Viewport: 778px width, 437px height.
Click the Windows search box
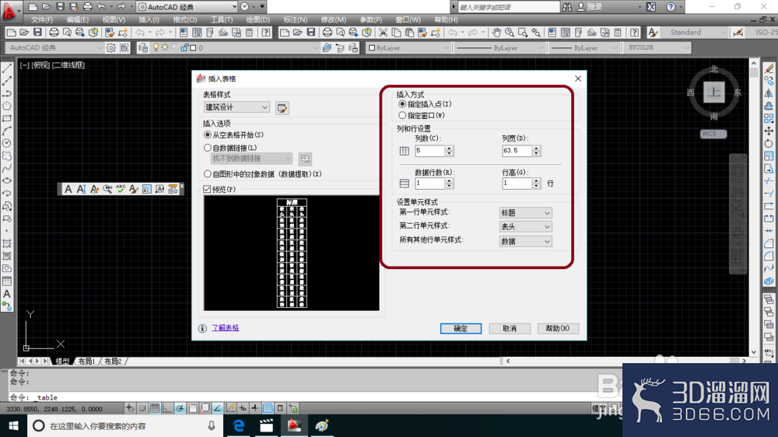point(124,425)
